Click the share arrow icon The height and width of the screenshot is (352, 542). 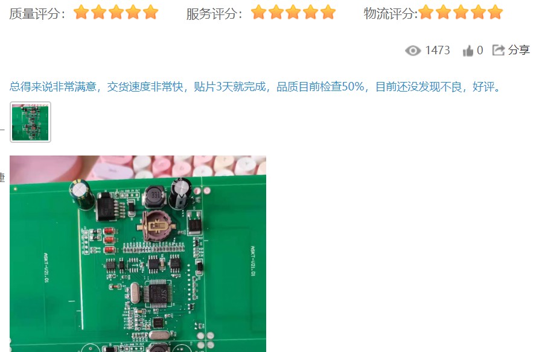tap(499, 50)
